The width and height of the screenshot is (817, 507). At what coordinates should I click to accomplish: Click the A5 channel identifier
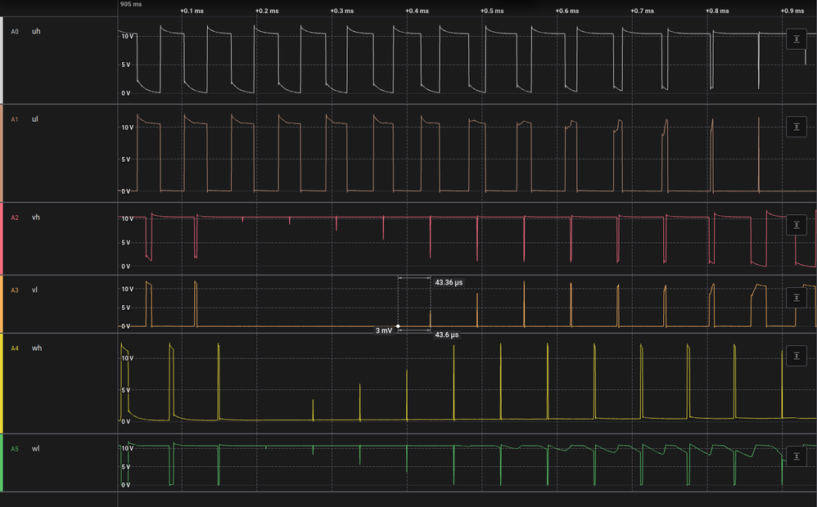(15, 449)
